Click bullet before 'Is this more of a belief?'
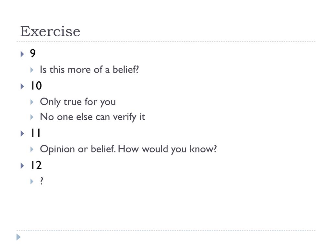This screenshot has height=249, width=332. [32, 70]
